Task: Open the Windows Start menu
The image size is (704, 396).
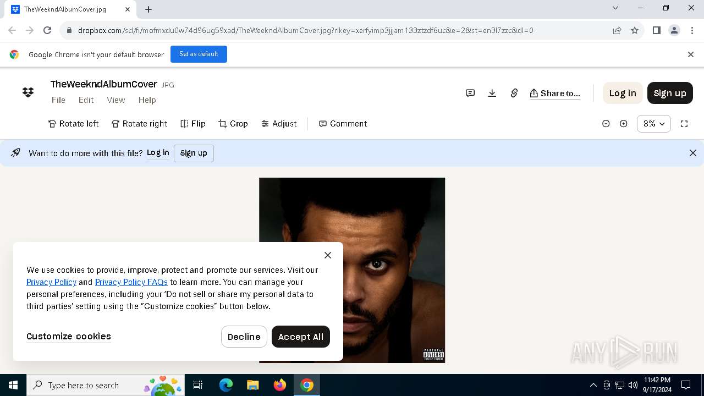Action: 13,385
